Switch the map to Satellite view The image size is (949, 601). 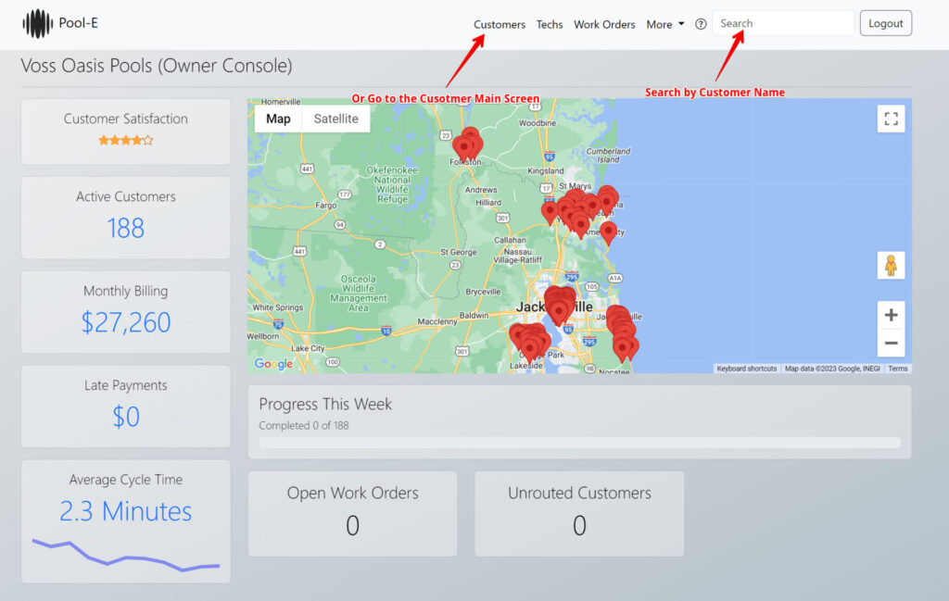[x=335, y=119]
